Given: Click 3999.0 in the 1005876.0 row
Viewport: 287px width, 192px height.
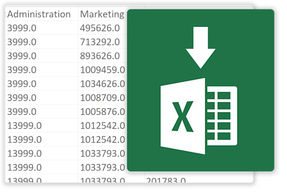Looking at the screenshot, I should pos(22,112).
